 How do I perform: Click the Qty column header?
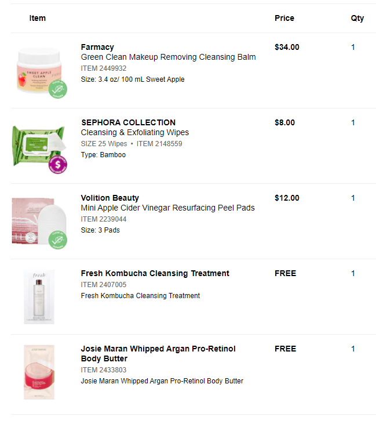click(357, 18)
